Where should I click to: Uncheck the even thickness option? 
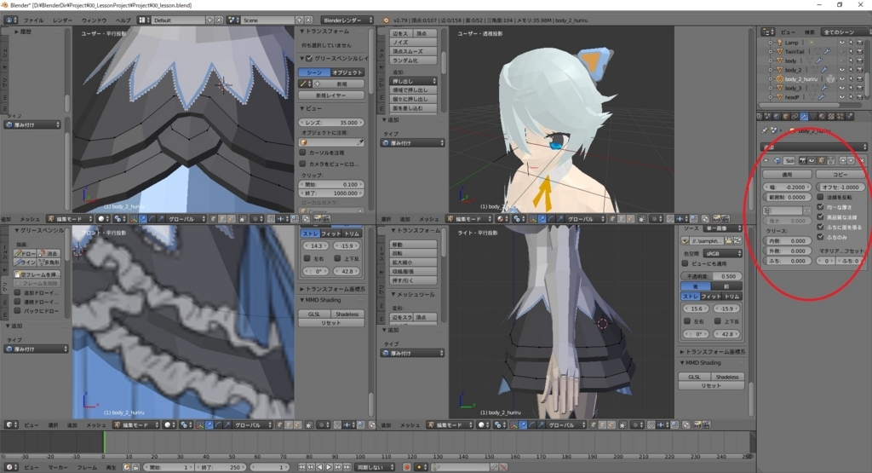click(820, 207)
